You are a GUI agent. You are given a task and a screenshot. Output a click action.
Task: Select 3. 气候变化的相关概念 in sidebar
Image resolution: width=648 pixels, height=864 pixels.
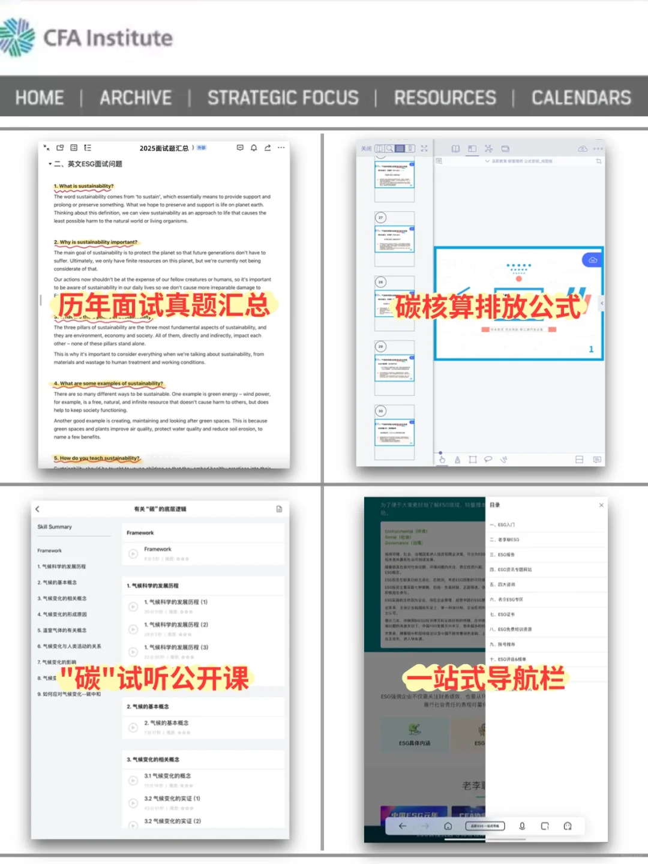pos(62,598)
